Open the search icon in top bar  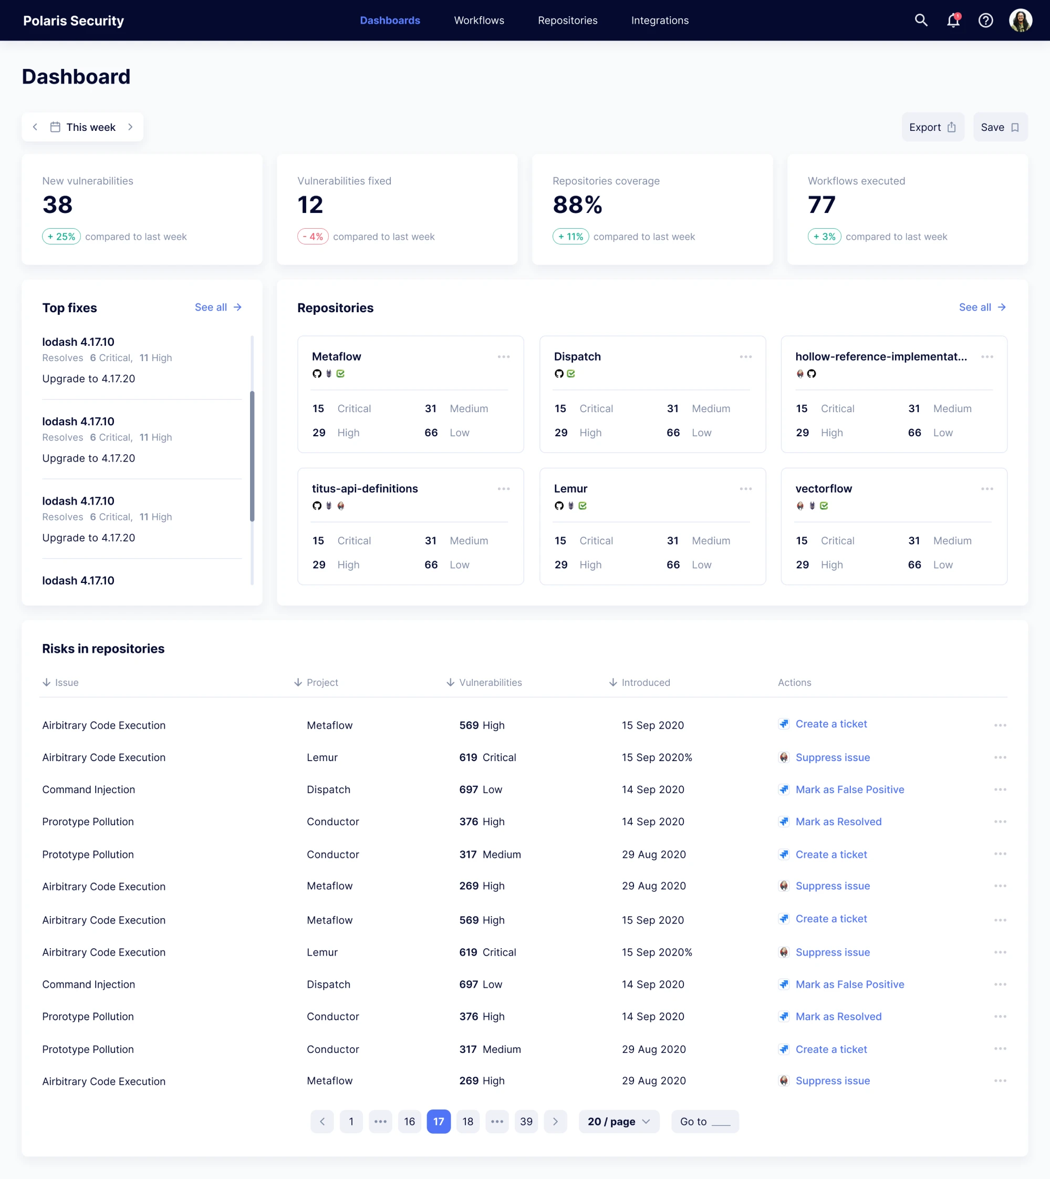pos(921,20)
